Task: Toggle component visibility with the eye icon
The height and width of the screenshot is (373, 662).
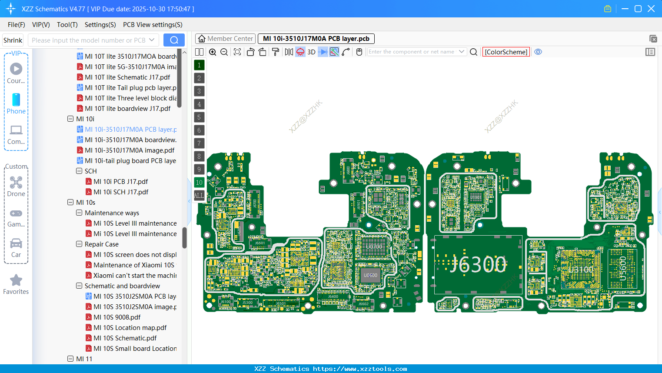Action: pos(538,52)
